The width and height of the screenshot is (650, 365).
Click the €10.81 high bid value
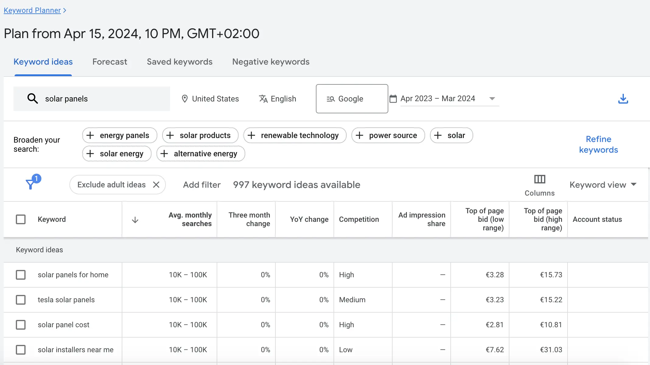(551, 325)
